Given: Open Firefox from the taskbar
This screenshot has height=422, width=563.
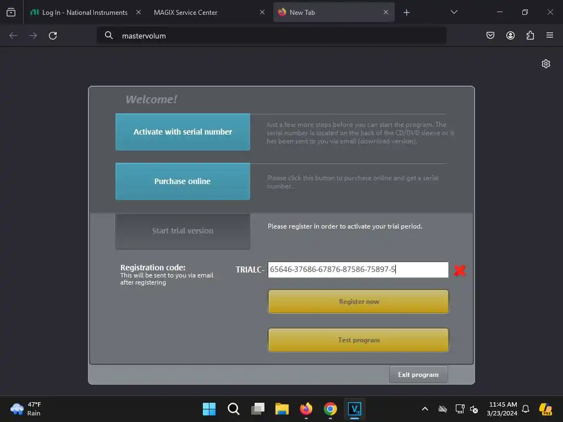Looking at the screenshot, I should pos(306,409).
